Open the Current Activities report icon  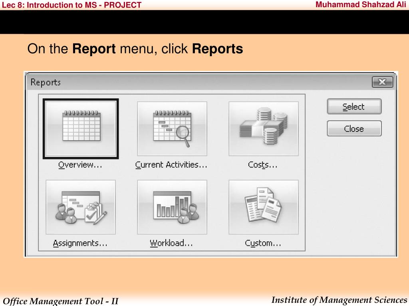172,129
